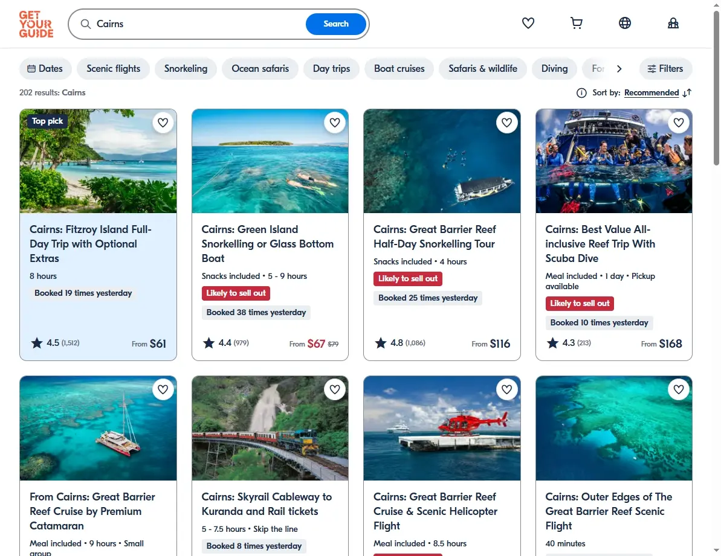Click the Green Island snorkelers photo
The width and height of the screenshot is (721, 556).
pyautogui.click(x=270, y=161)
